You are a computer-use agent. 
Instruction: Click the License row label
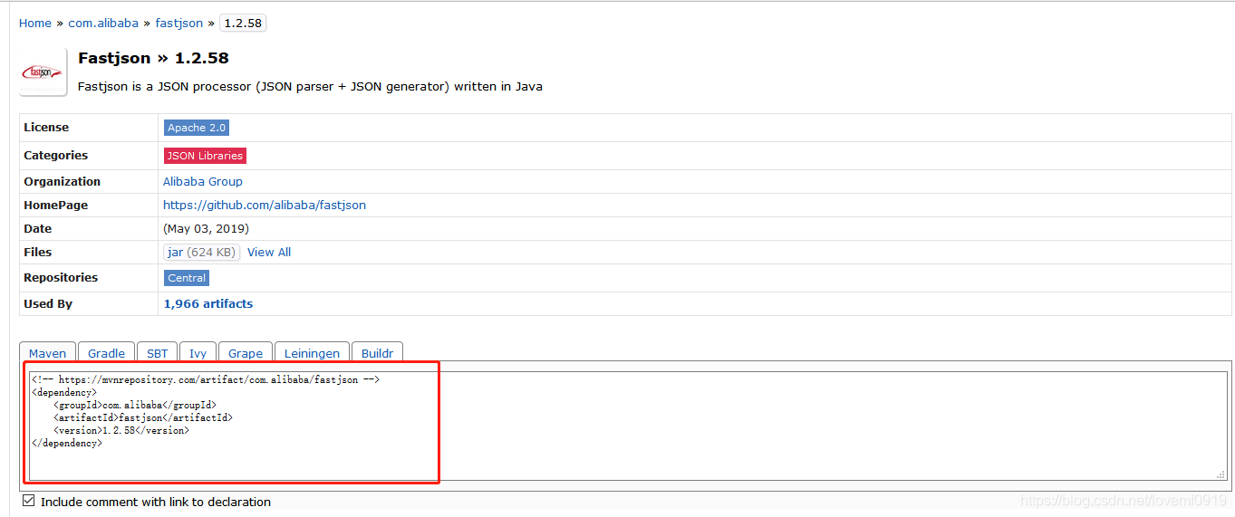46,128
